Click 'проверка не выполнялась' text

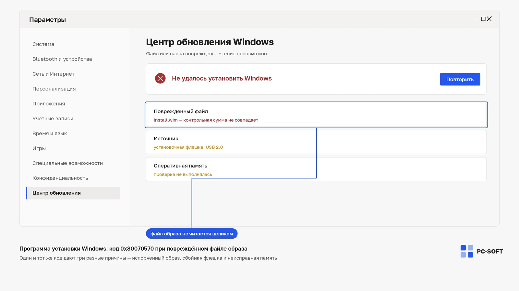click(x=183, y=174)
